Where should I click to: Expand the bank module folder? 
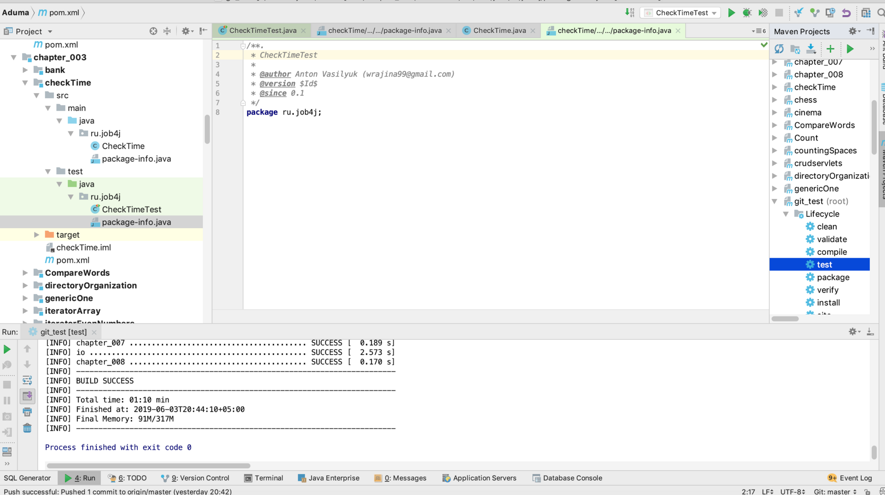(x=25, y=70)
